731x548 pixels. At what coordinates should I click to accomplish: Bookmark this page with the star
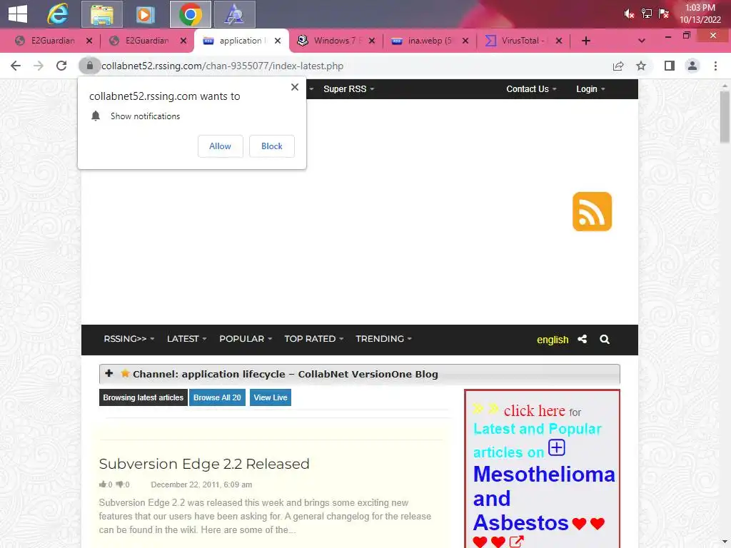(641, 66)
